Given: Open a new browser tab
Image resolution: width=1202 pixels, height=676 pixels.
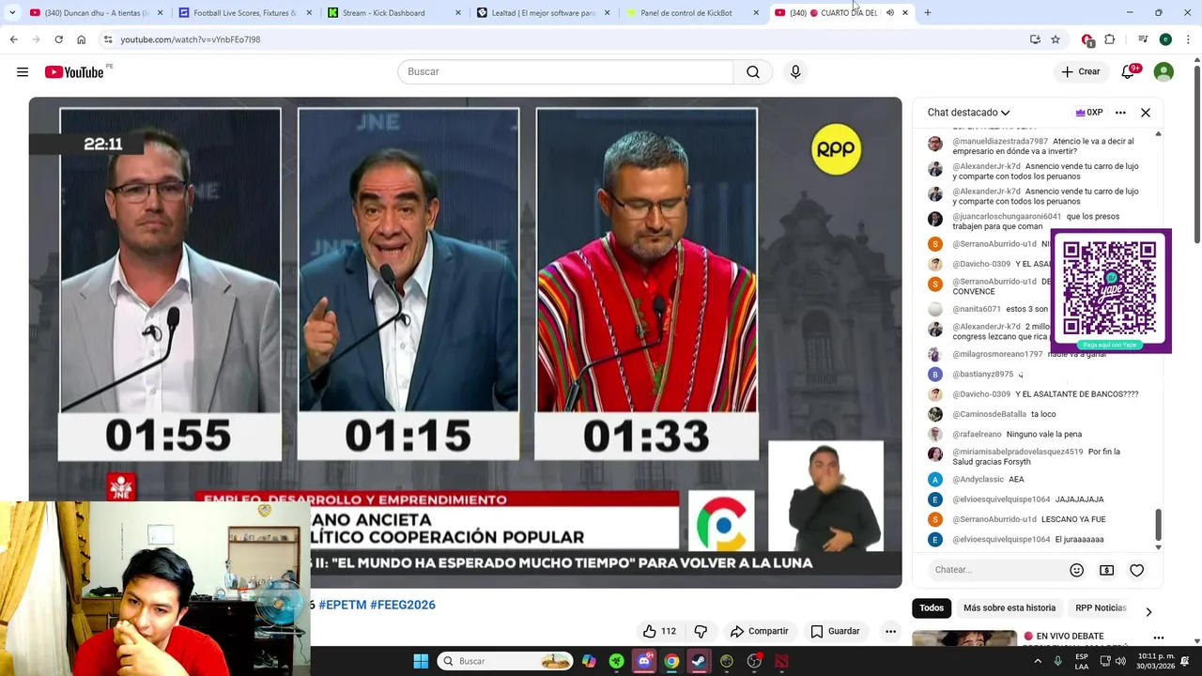Looking at the screenshot, I should click(928, 13).
